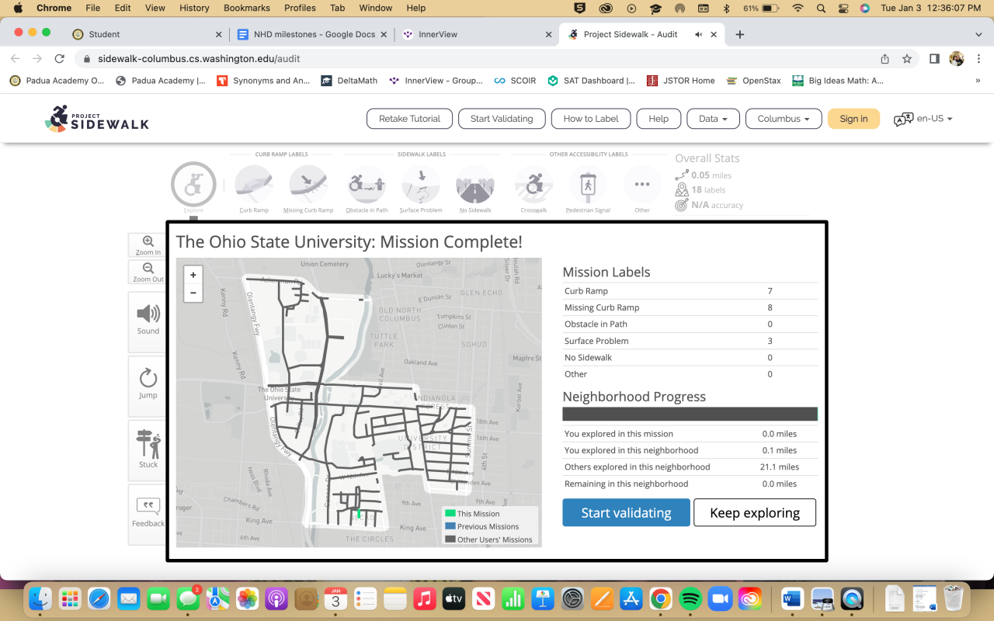Click the browser back arrow

pos(16,58)
